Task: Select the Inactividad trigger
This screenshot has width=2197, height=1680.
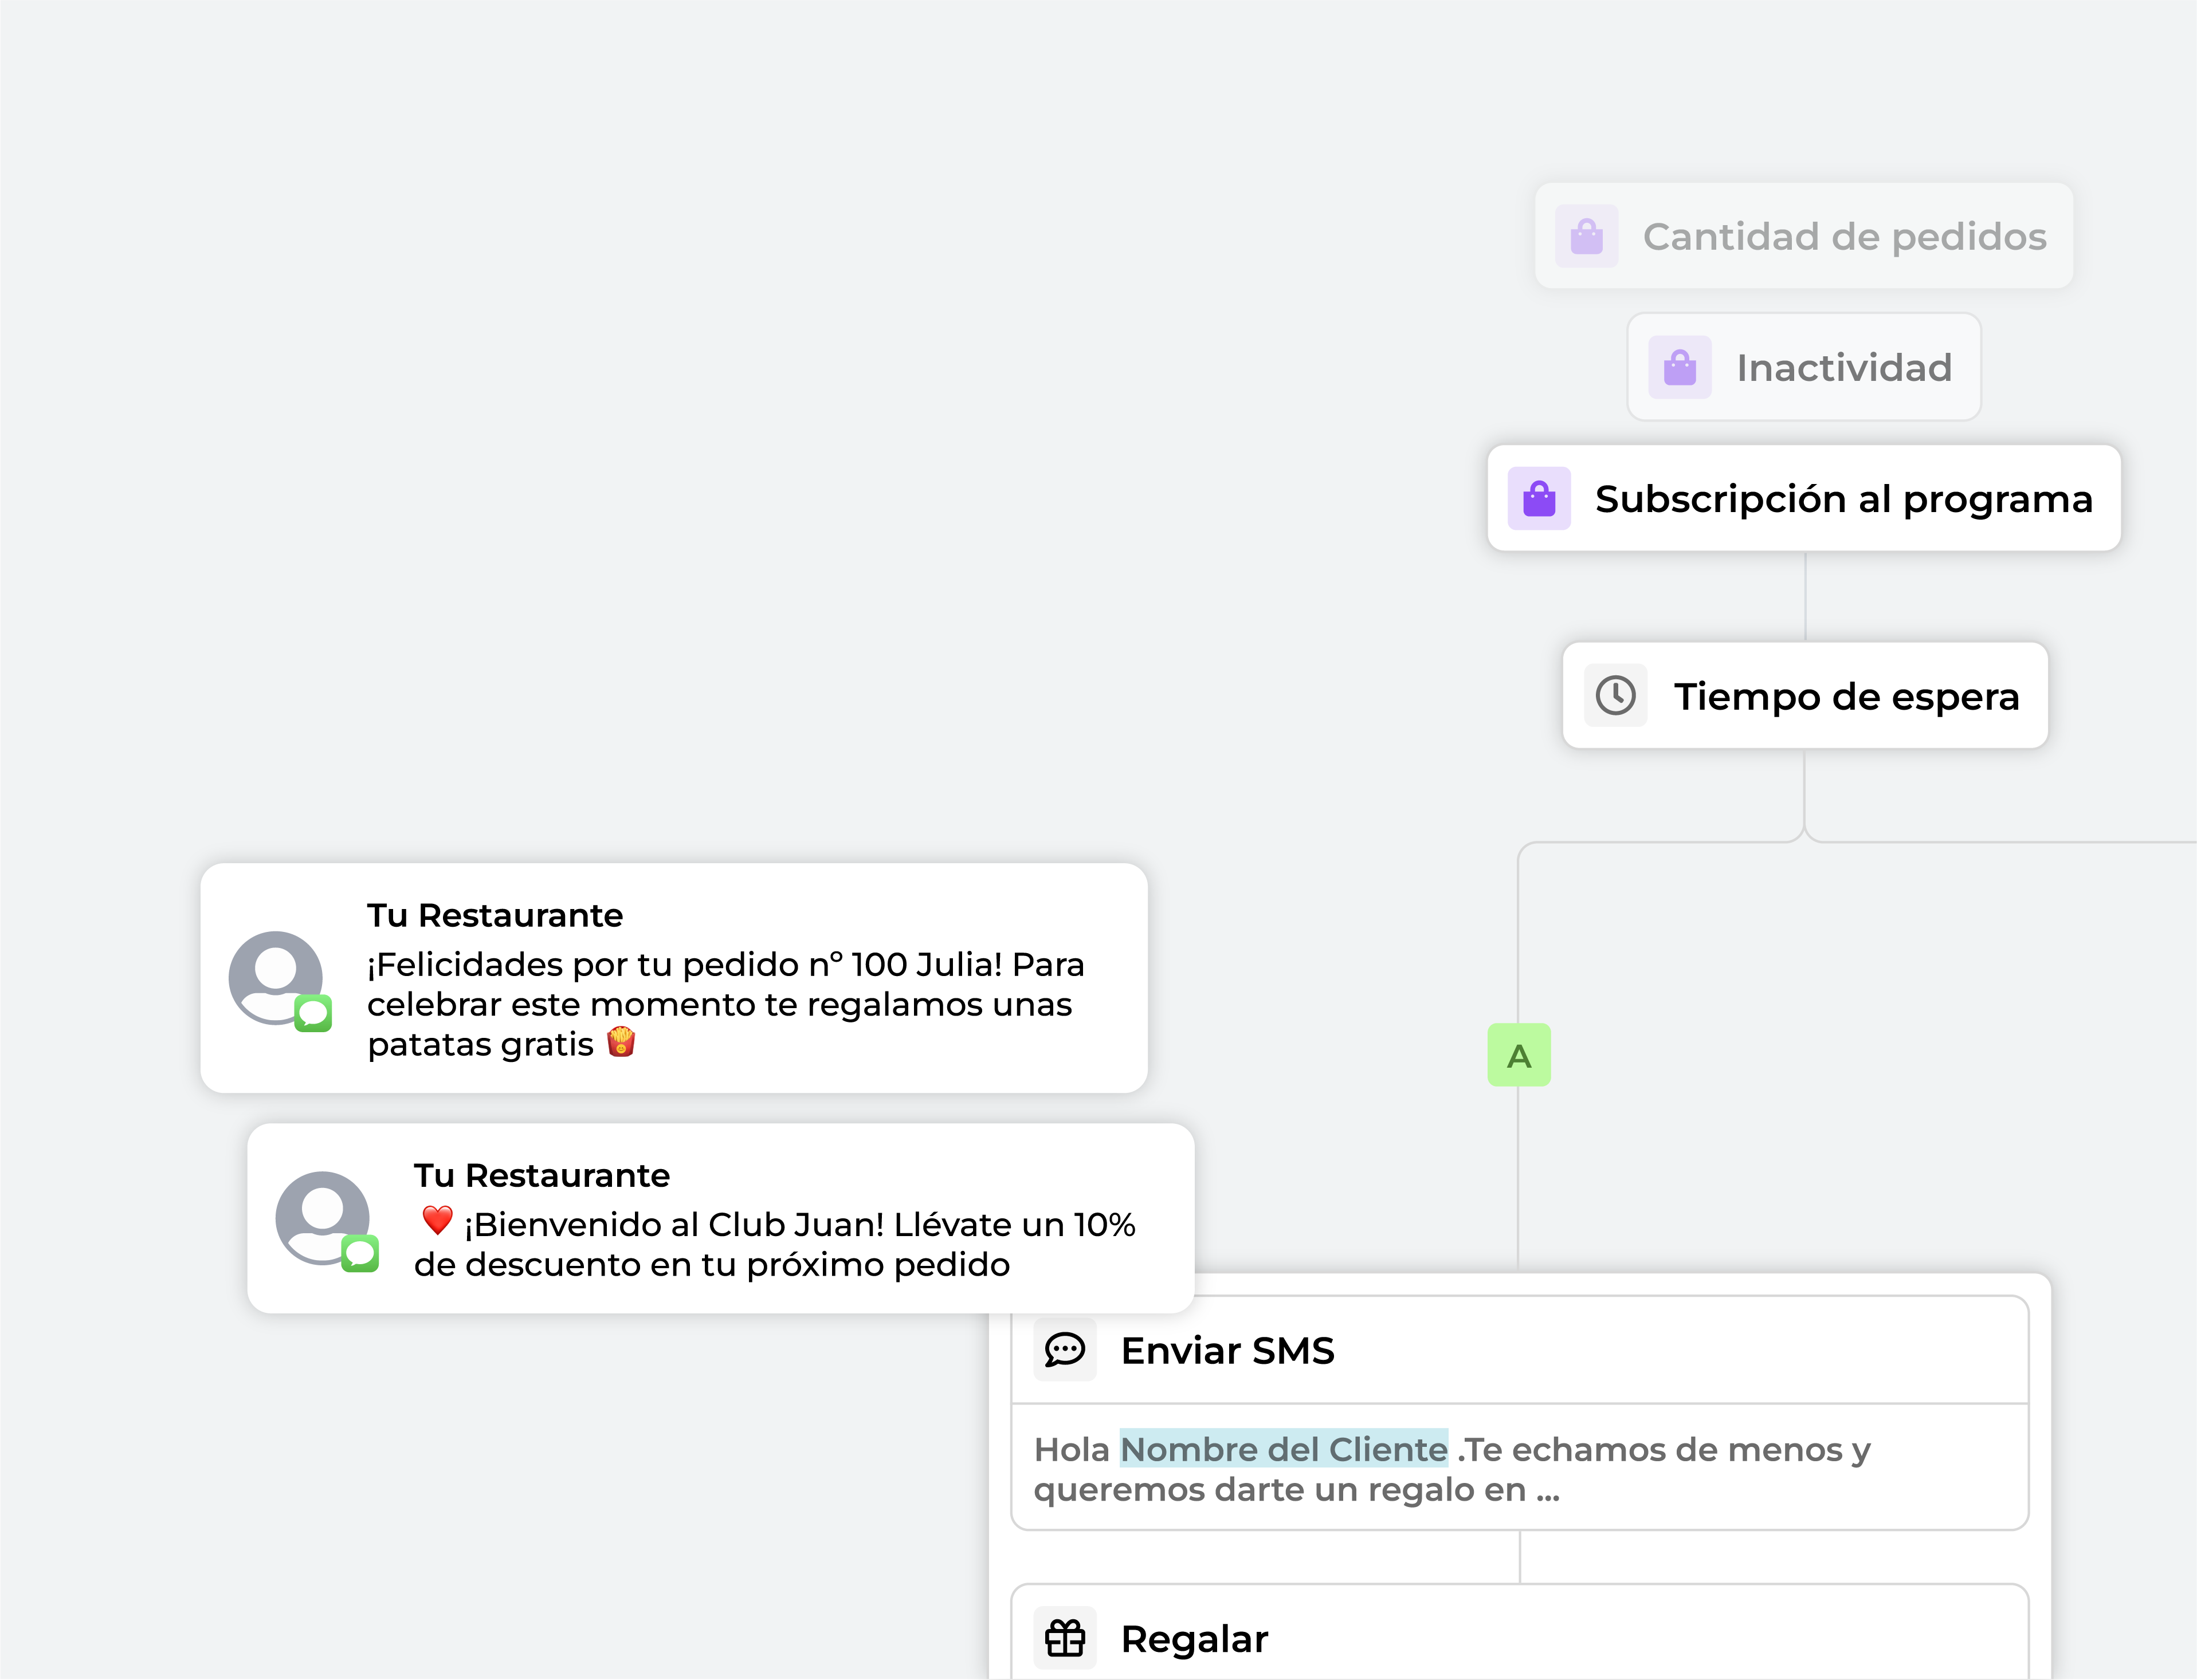Action: pyautogui.click(x=1804, y=367)
